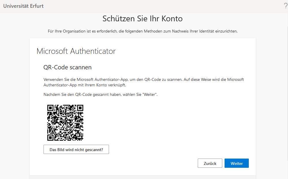
Task: Click the Microsoft Authenticator heading
Action: point(76,51)
